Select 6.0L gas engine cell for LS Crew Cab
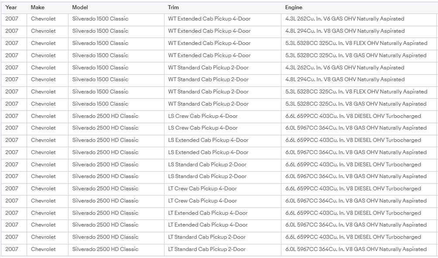Viewport: 438px width, 258px height. (x=356, y=128)
